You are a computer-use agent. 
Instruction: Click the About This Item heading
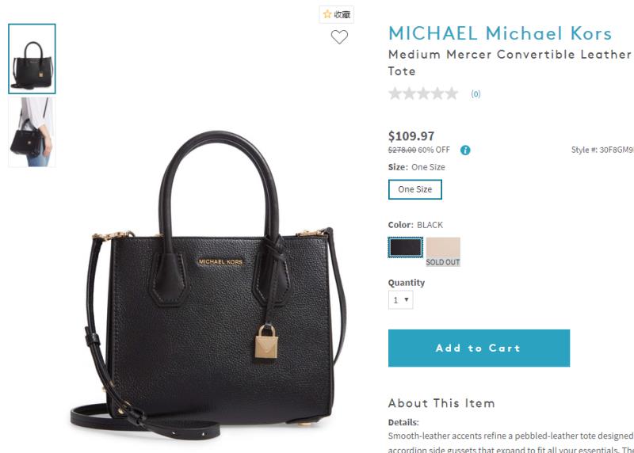point(441,403)
